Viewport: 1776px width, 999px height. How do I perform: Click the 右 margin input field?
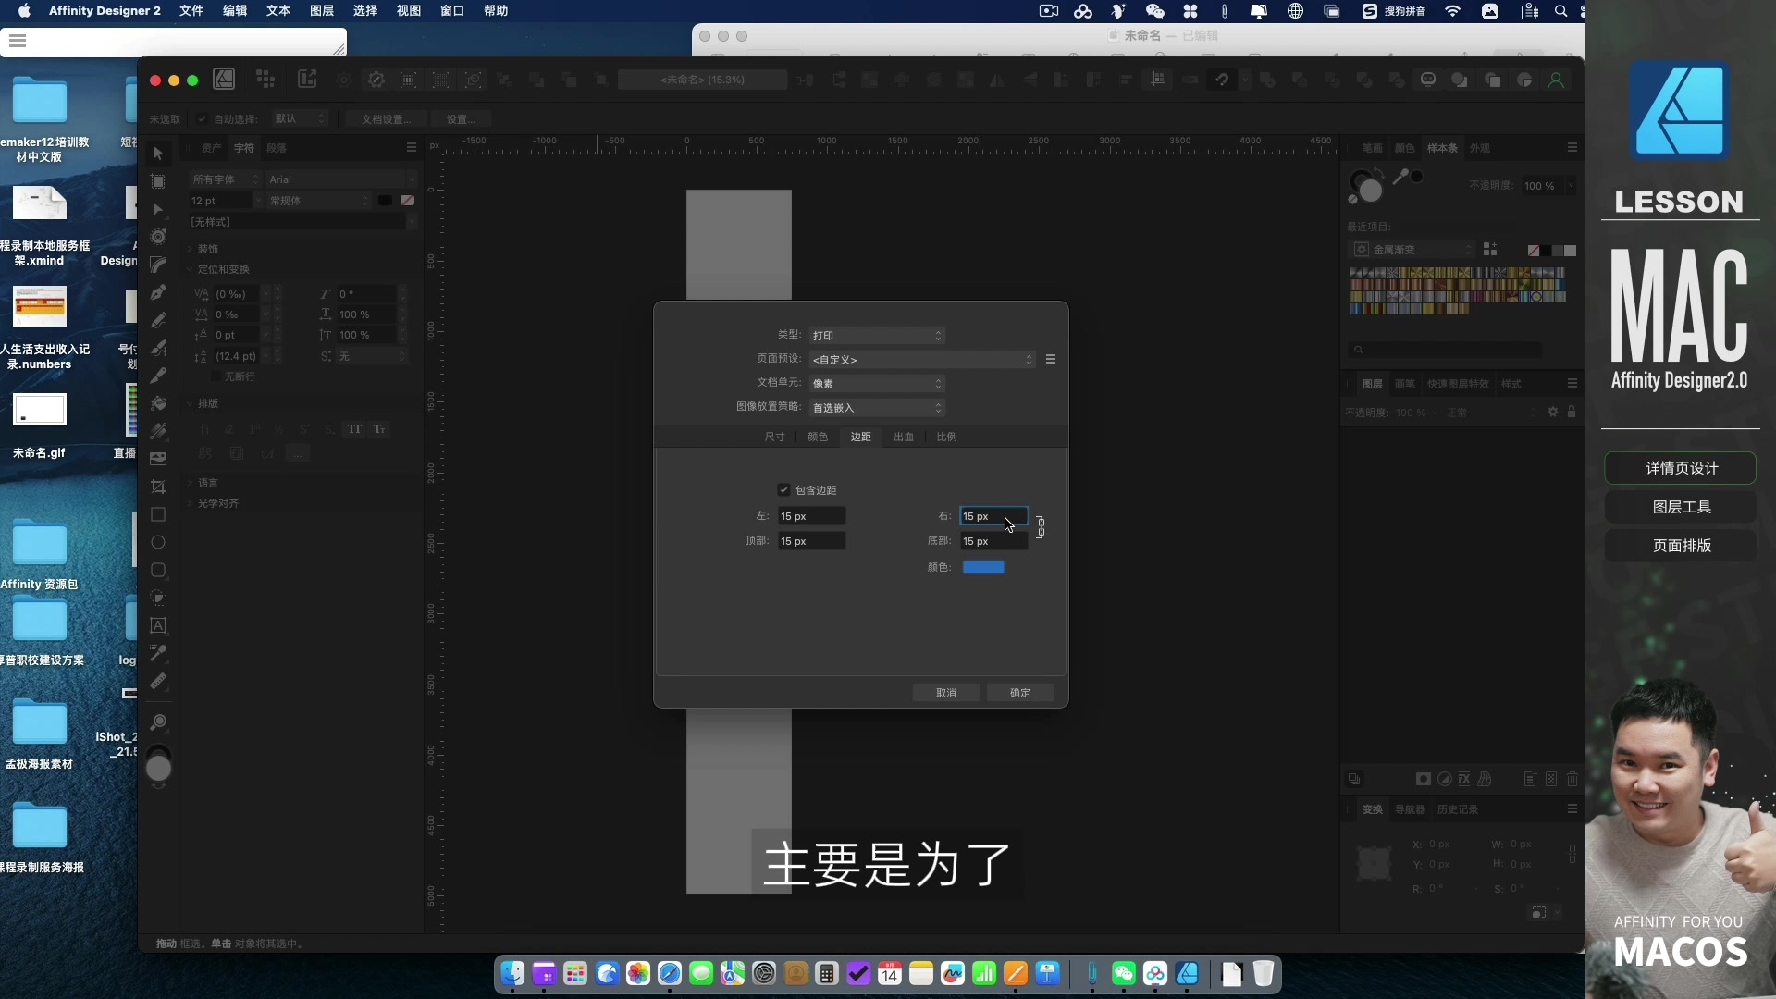click(993, 516)
